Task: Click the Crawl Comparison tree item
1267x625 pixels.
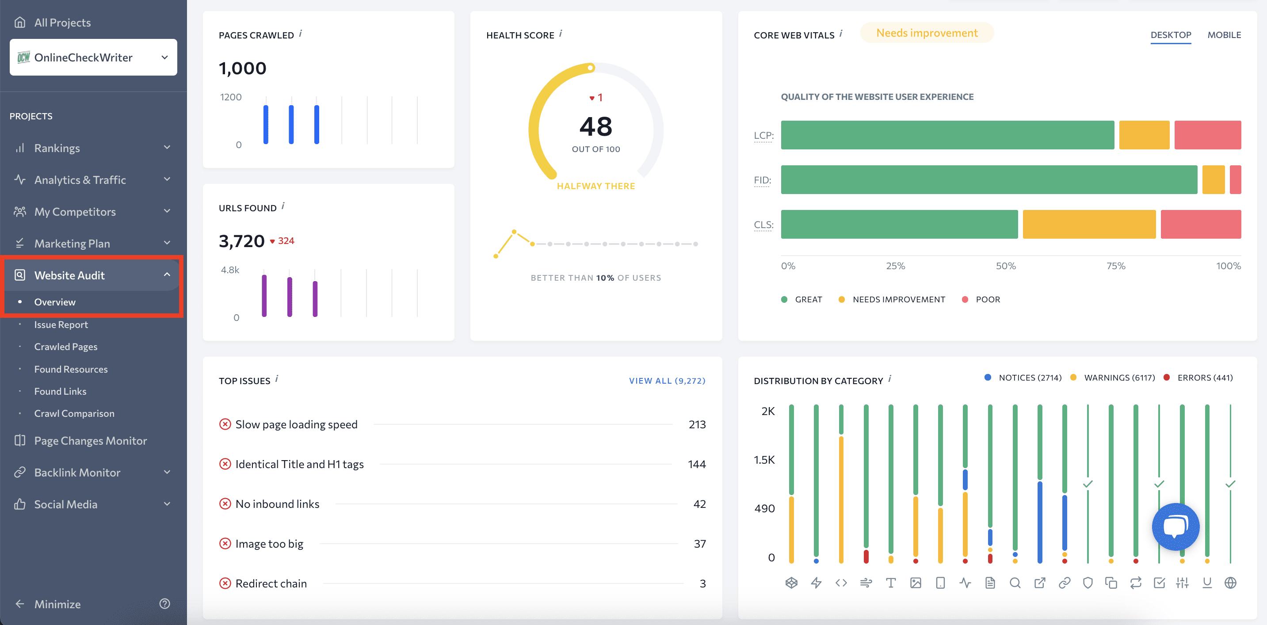Action: point(73,413)
